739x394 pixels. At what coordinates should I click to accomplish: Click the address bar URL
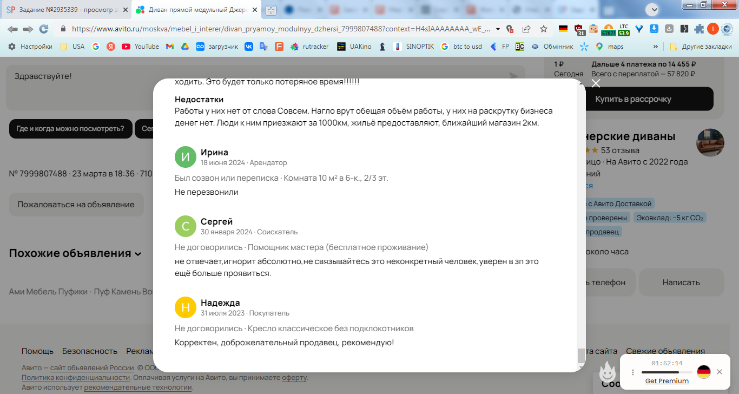[281, 29]
